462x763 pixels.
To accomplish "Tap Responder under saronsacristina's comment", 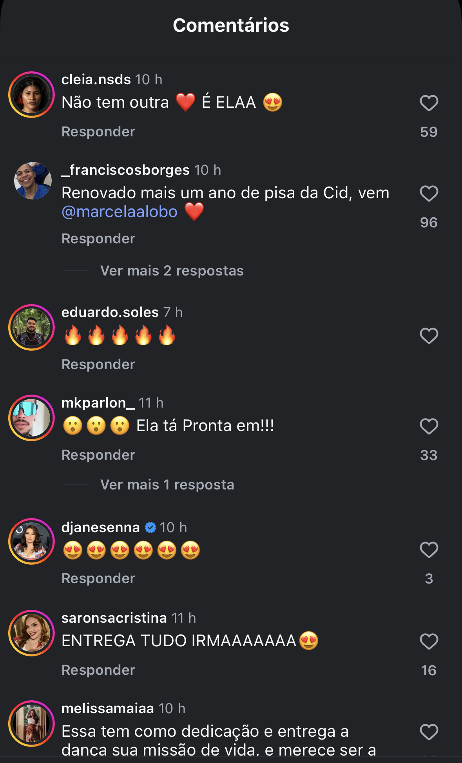I will coord(98,670).
